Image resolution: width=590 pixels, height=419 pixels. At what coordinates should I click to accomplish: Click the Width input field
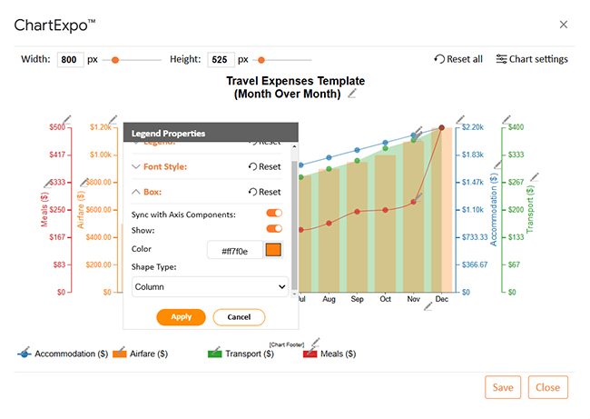(71, 60)
